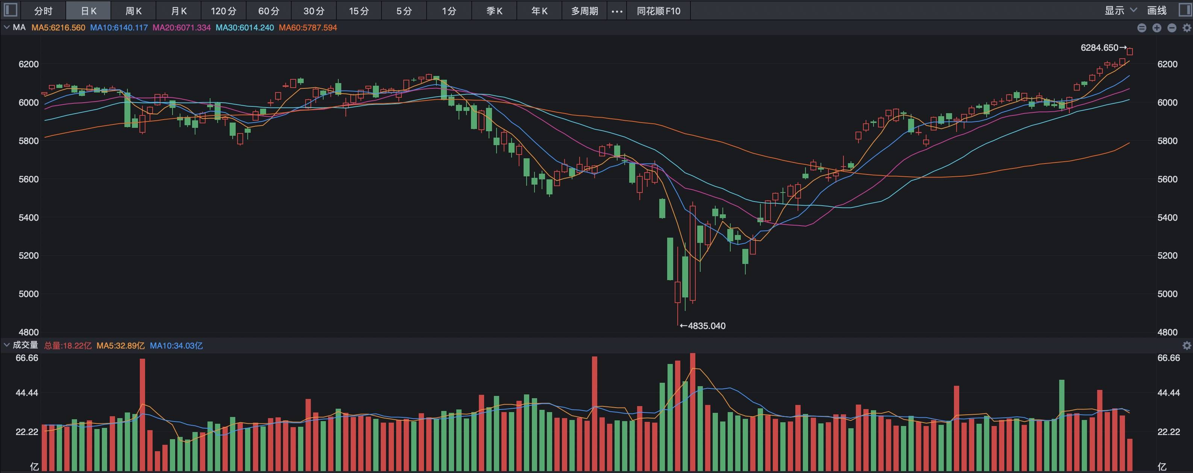Open the 多周期 multi-period view
Viewport: 1193px width, 473px height.
[584, 11]
